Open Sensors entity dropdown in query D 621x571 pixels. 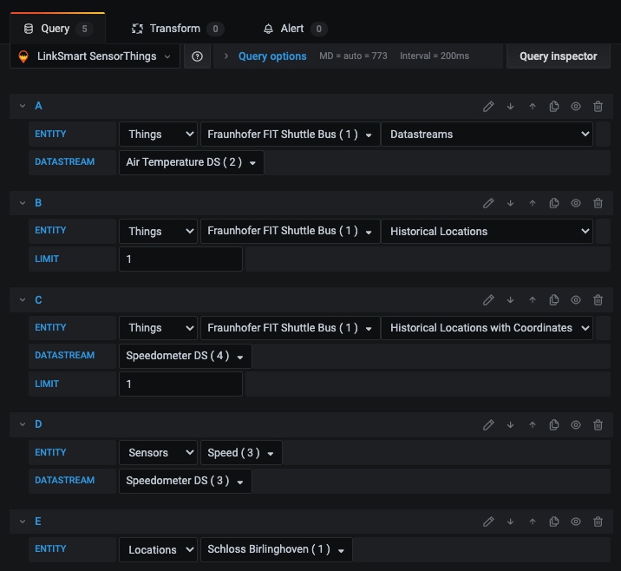click(158, 452)
